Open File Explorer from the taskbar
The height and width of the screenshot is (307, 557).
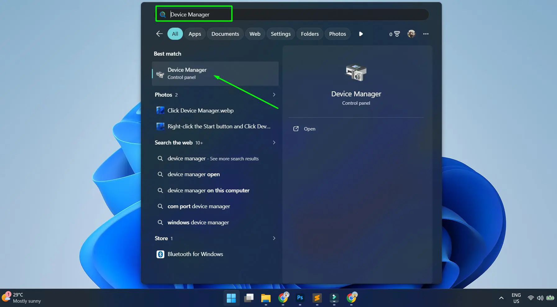click(265, 298)
